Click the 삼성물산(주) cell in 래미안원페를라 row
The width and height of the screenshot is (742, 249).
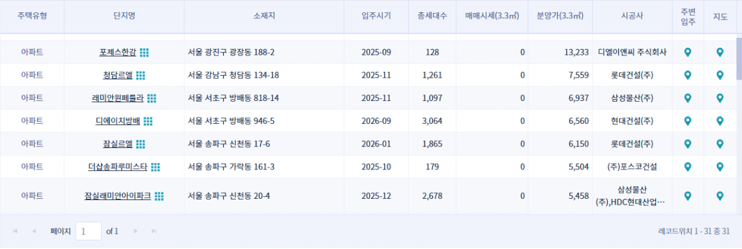coord(632,98)
